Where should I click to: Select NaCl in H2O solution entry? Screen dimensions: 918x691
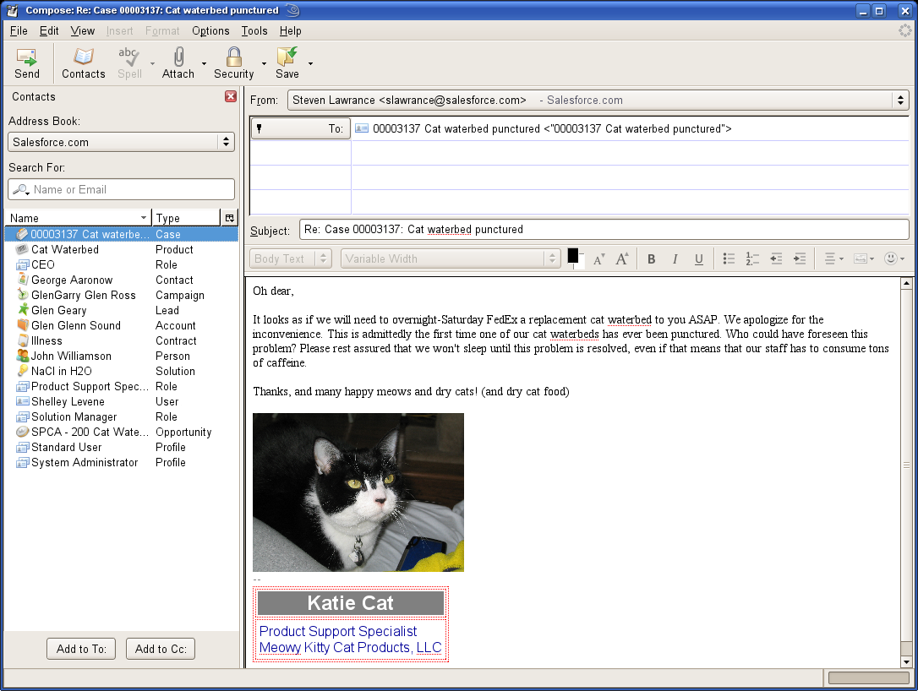(x=122, y=371)
